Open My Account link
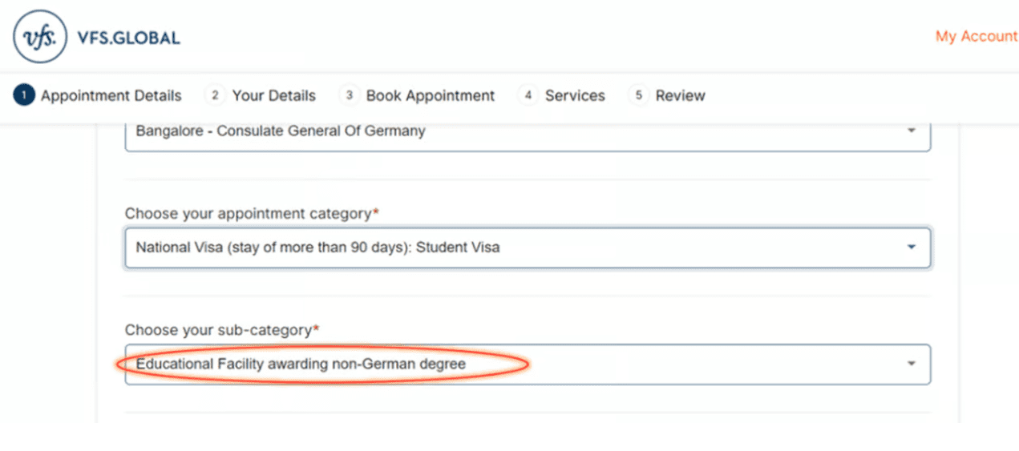 click(x=976, y=37)
